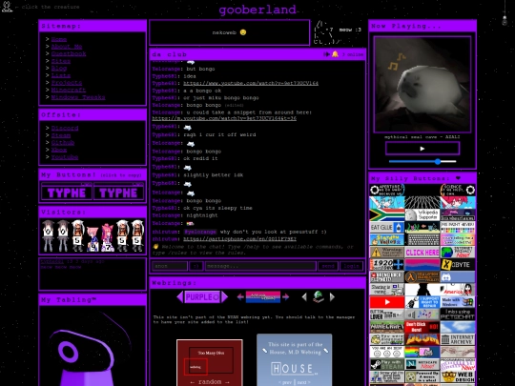The height and width of the screenshot is (386, 515).
Task: Visit the Youtube offsite link
Action: 65,157
